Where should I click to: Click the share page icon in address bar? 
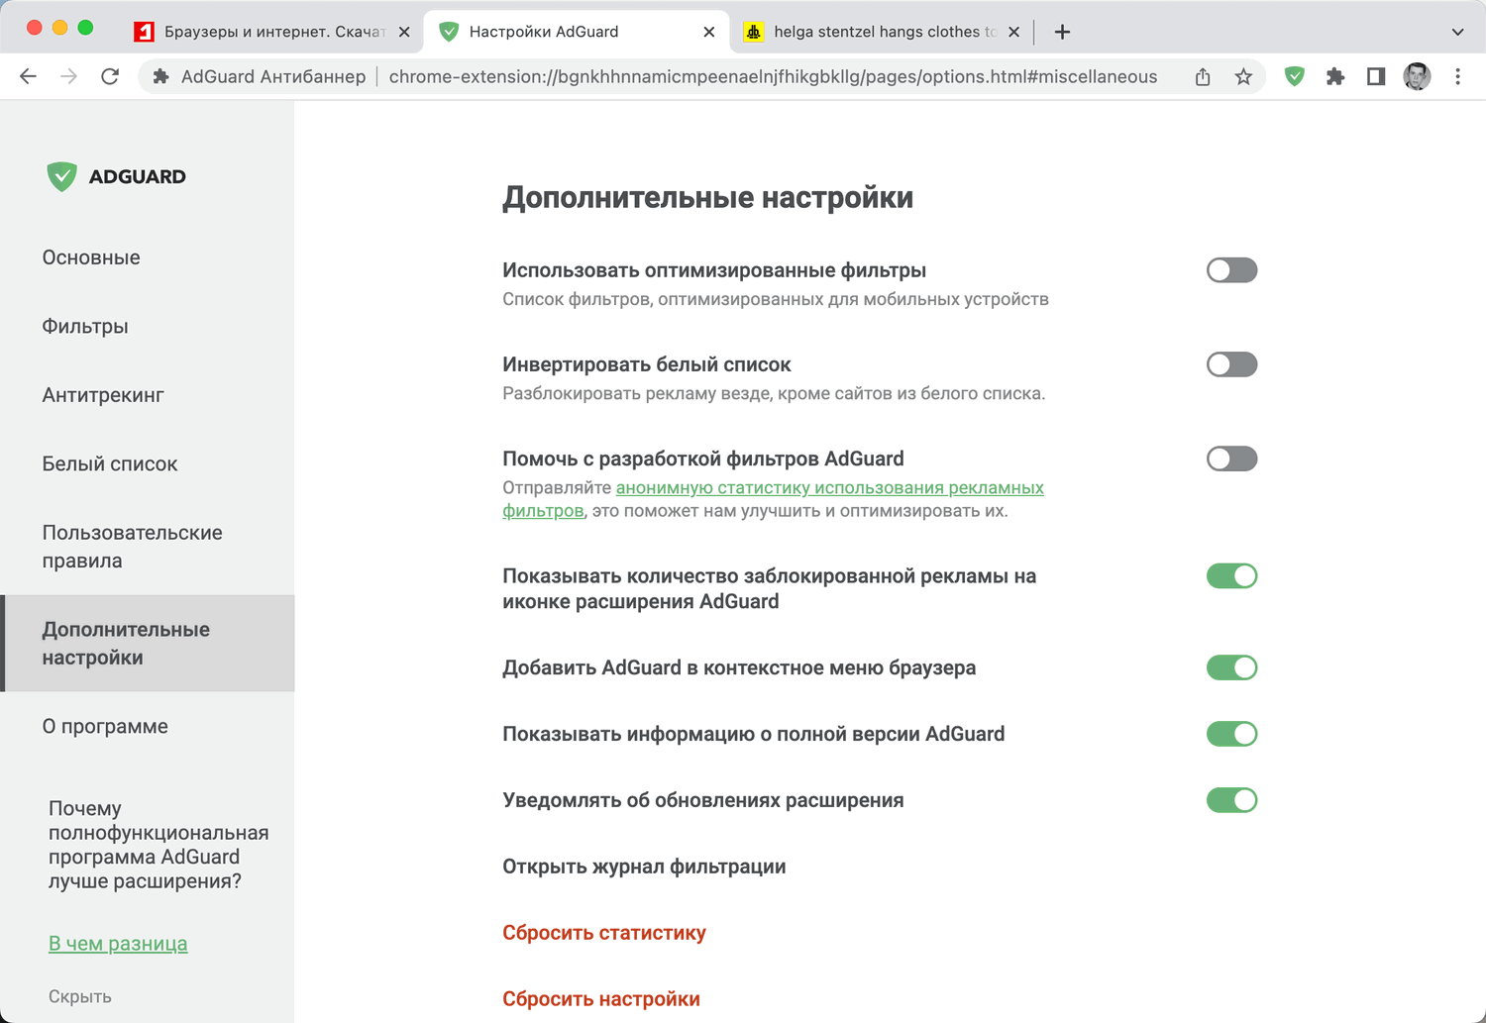click(x=1203, y=76)
